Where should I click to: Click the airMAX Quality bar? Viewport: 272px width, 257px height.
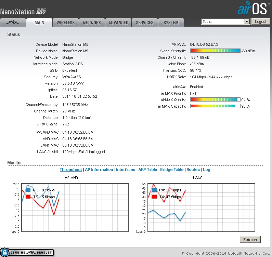click(215, 100)
